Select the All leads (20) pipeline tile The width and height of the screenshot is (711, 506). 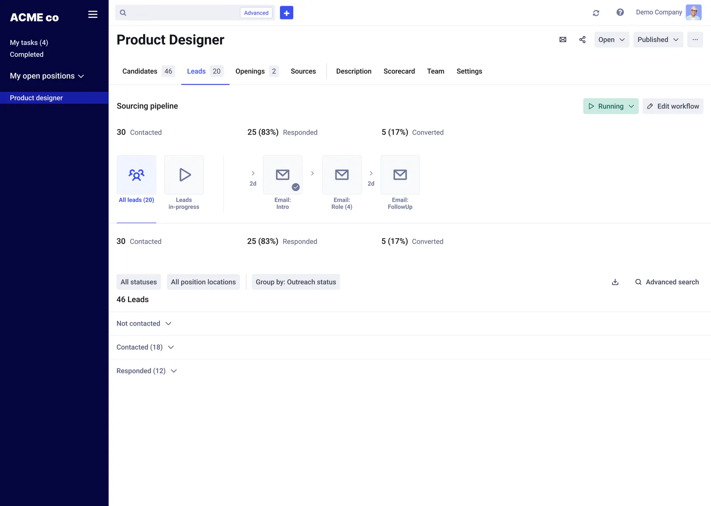point(136,179)
